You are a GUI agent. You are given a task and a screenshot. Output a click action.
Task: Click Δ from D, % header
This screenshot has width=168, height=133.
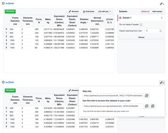pyautogui.click(x=110, y=21)
